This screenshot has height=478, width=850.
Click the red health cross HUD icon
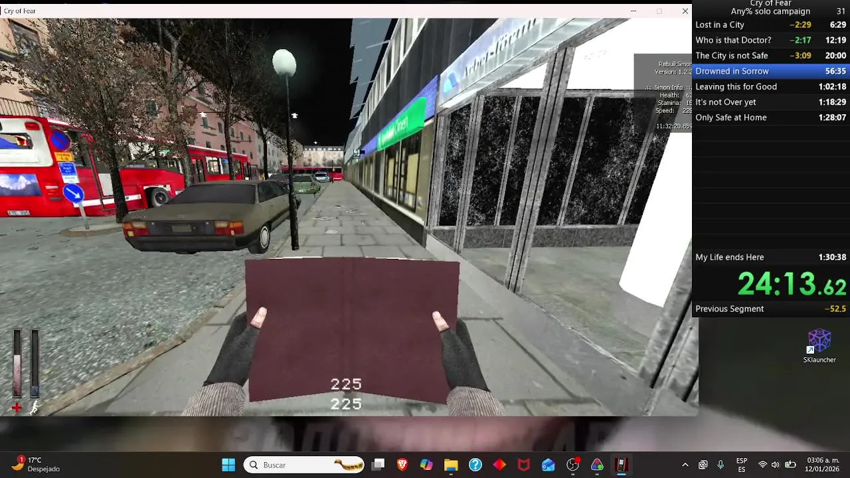17,408
